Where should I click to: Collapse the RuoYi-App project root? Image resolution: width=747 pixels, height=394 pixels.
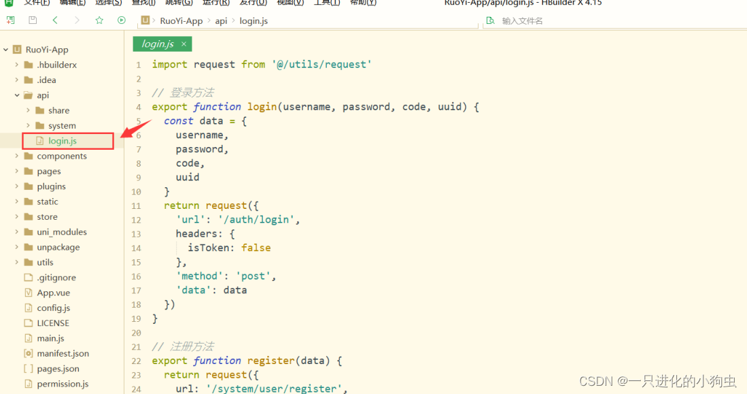coord(6,50)
